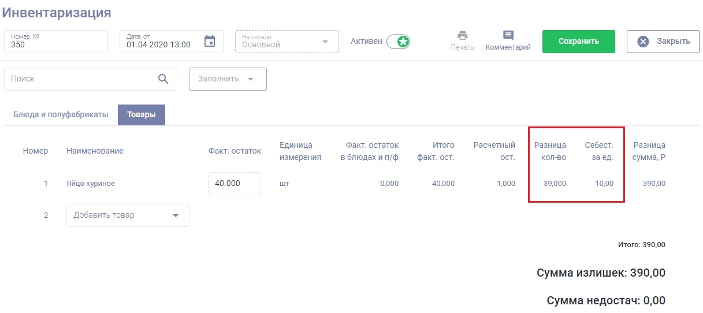Click the Разница кол-во column header

[550, 151]
